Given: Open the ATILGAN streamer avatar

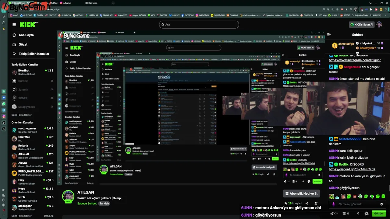Looking at the screenshot, I should (x=68, y=196).
